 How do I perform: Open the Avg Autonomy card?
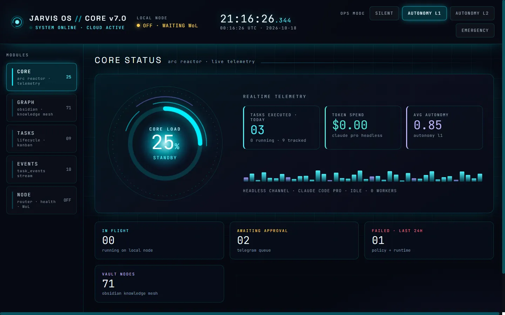click(444, 127)
